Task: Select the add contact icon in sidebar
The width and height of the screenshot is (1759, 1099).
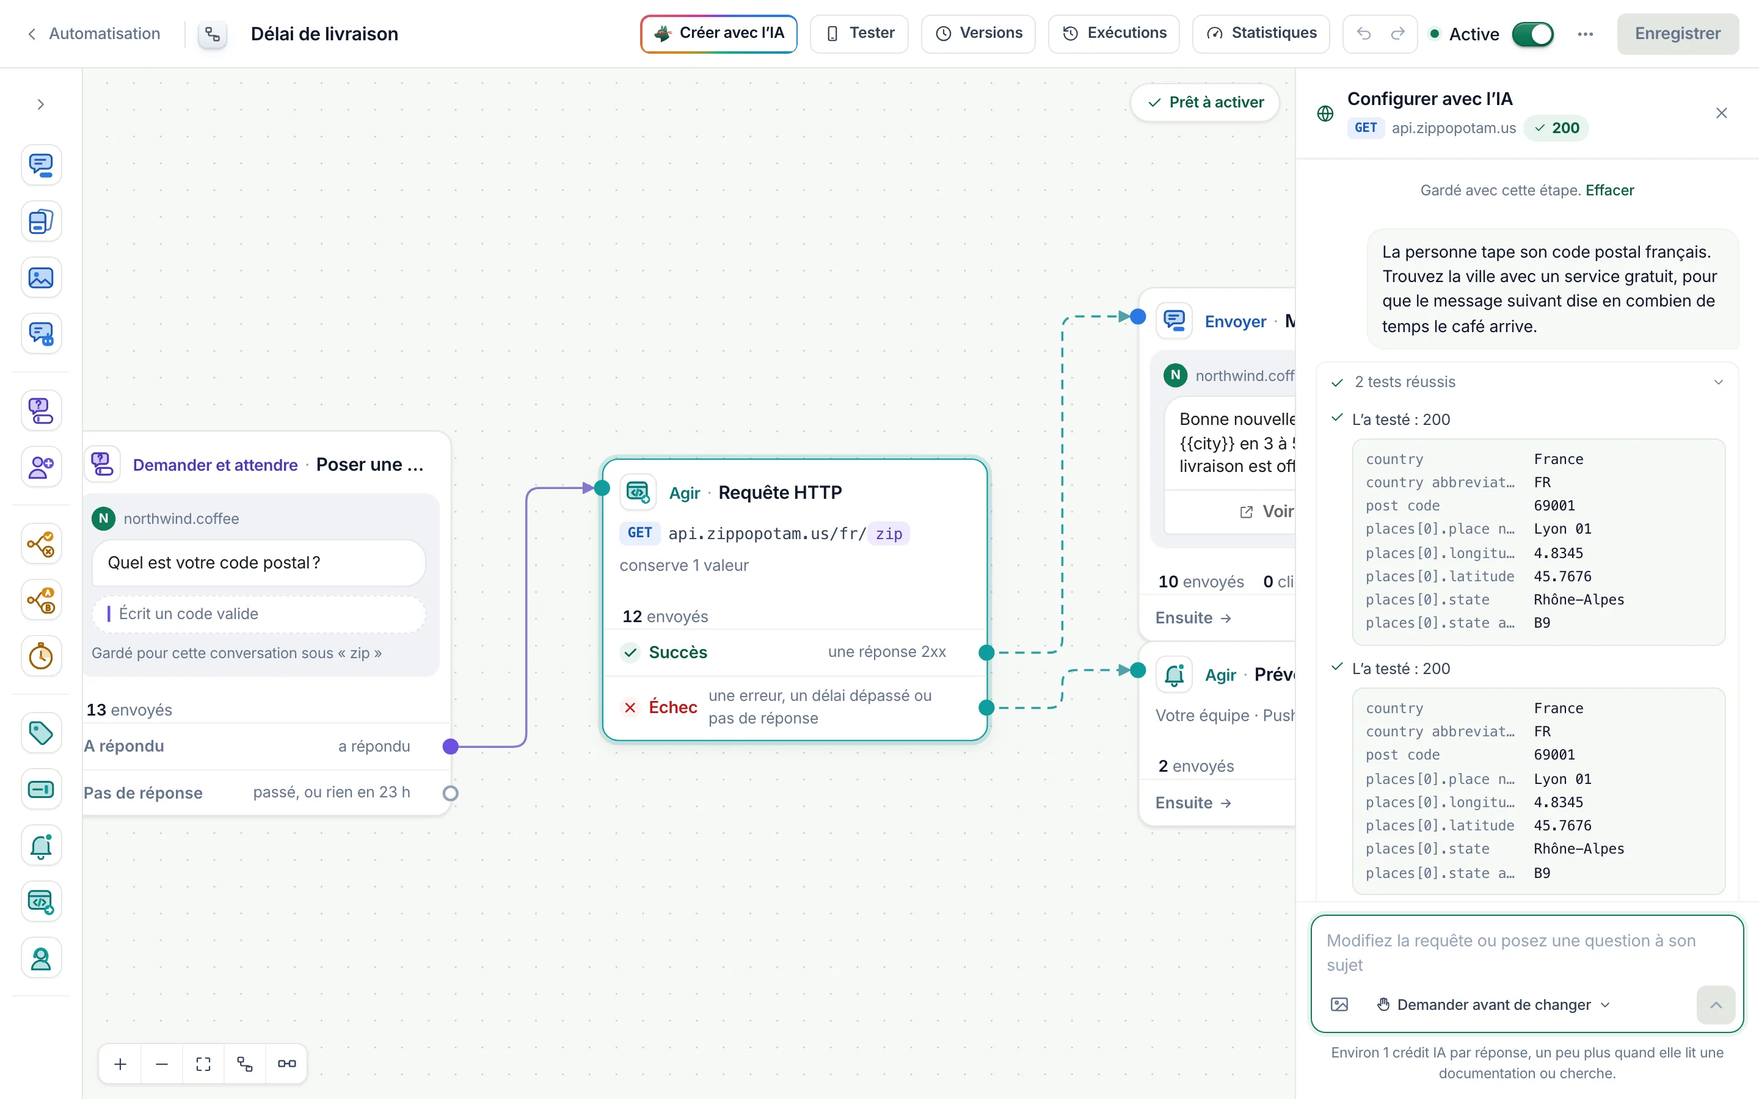Action: click(x=41, y=466)
